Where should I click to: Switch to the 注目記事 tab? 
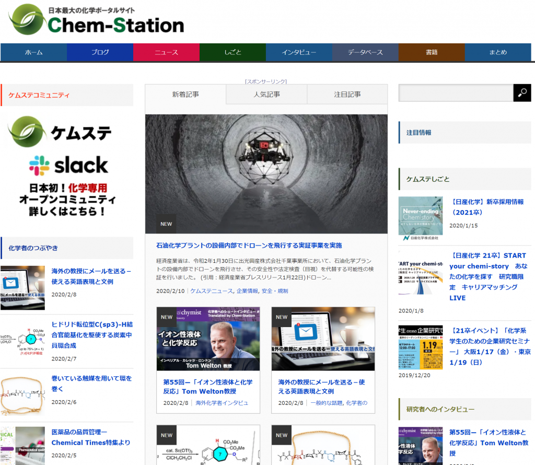tap(347, 95)
